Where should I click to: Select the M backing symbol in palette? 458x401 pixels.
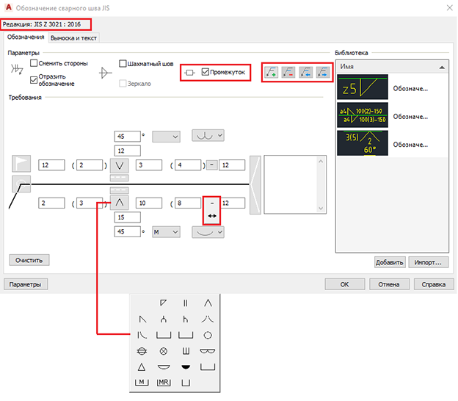[x=142, y=383]
